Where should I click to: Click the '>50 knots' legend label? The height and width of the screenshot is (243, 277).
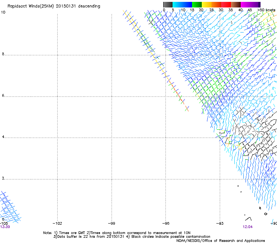point(266,10)
